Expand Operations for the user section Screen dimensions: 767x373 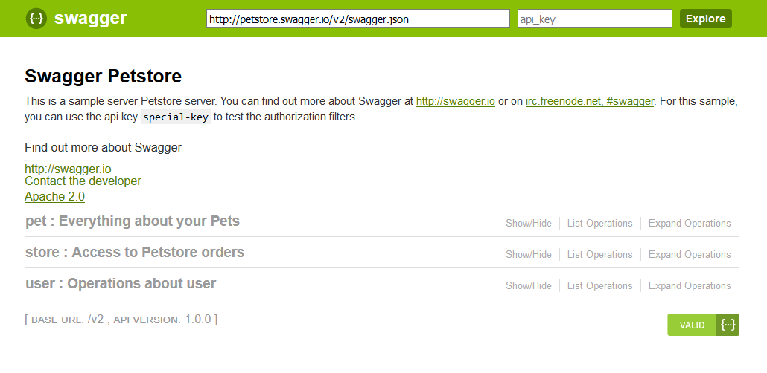click(690, 286)
